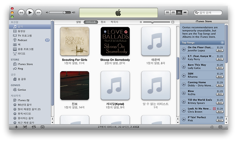Hide the iTunes sidebar panel button

tap(220, 127)
